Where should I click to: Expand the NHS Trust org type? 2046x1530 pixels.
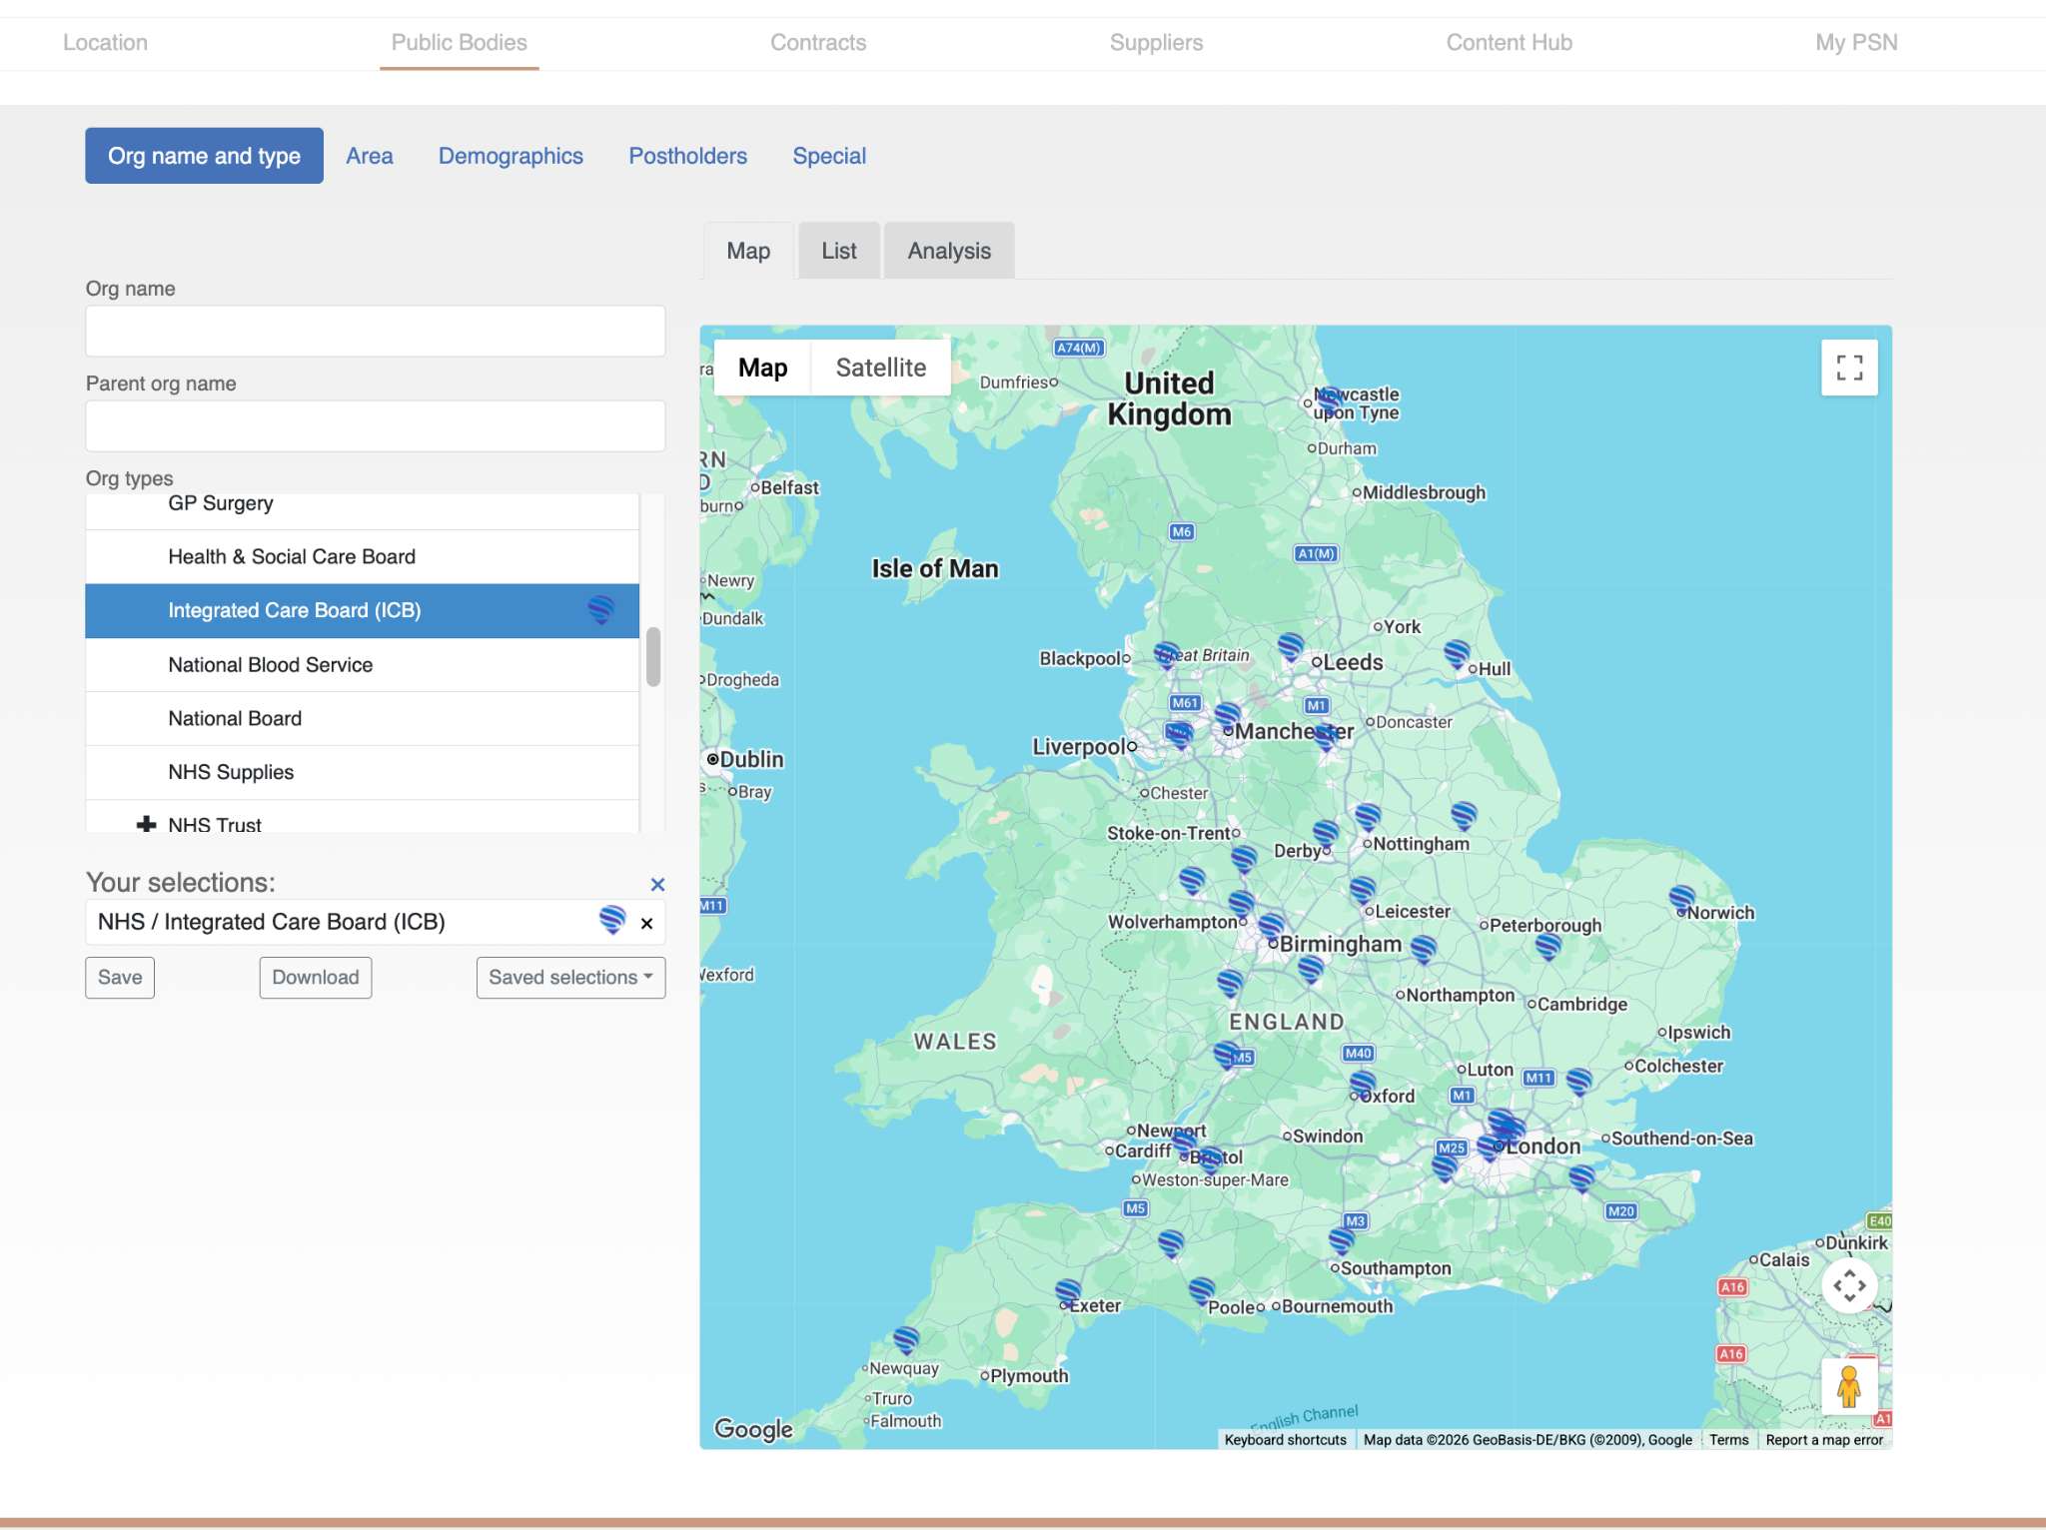point(146,824)
